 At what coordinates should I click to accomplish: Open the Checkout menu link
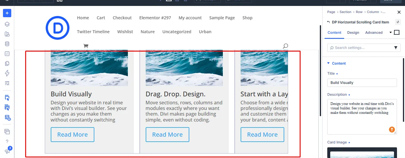tap(122, 18)
